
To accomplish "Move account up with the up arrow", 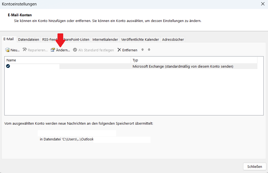I will click(142, 50).
